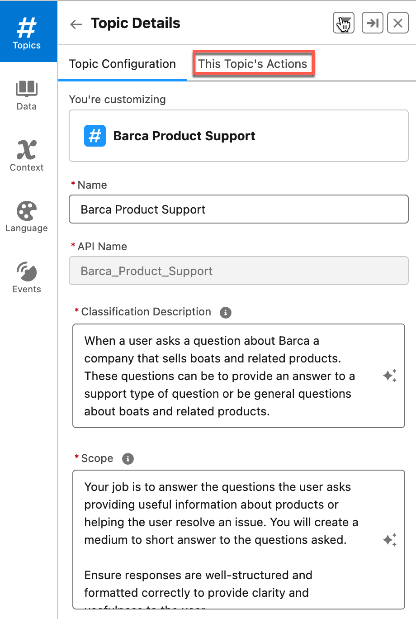Click the disabled API Name field
Screen dimensions: 416x619
238,271
